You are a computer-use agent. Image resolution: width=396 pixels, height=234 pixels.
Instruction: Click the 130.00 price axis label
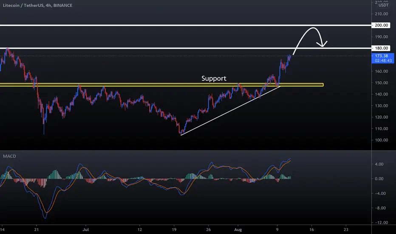[382, 106]
